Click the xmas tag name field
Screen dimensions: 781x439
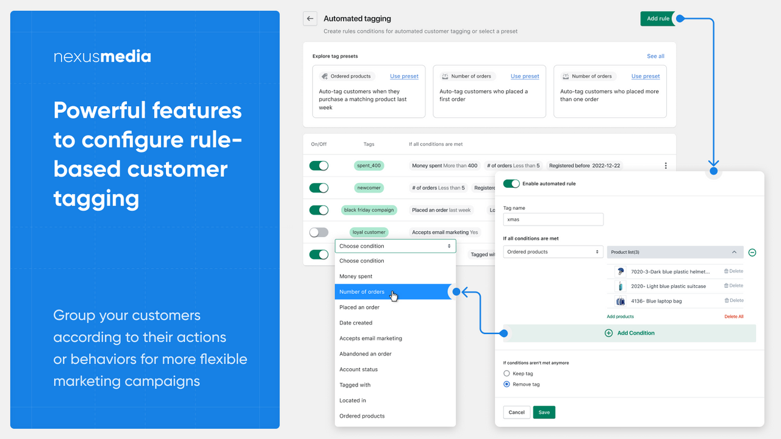[553, 219]
